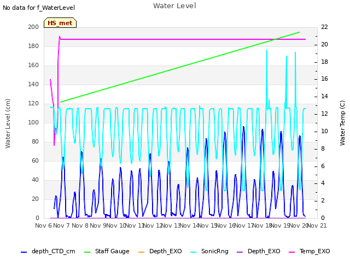Toggle the SonicRng legend label
Viewport: 350px width, 262px height.
[x=215, y=251]
